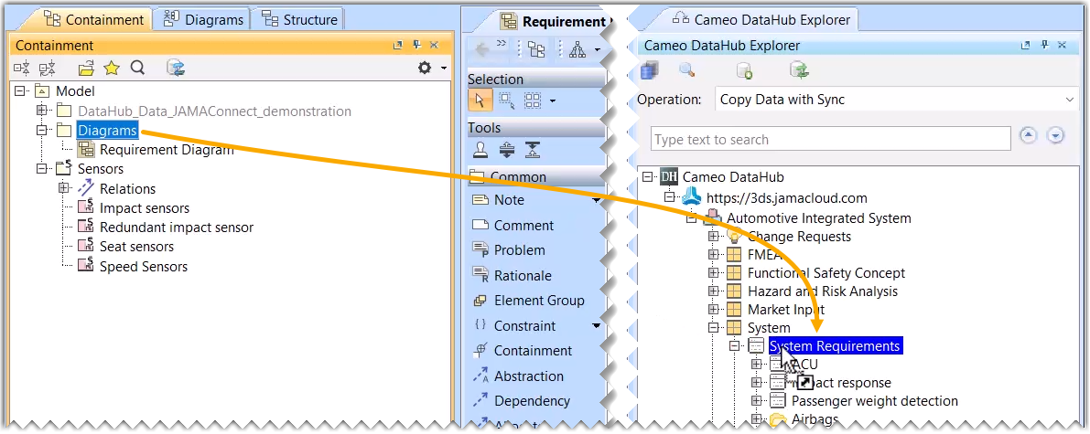Click the DataHub_Data_JAMAConnect_demonstration item
Viewport: 1090px width, 434px height.
pos(215,111)
